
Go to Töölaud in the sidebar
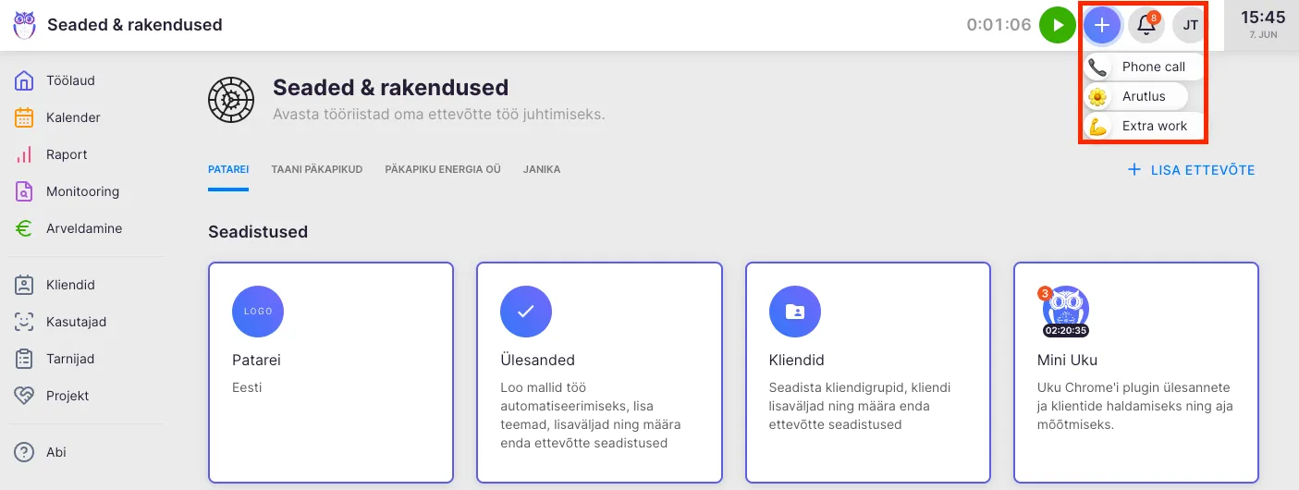tap(70, 80)
